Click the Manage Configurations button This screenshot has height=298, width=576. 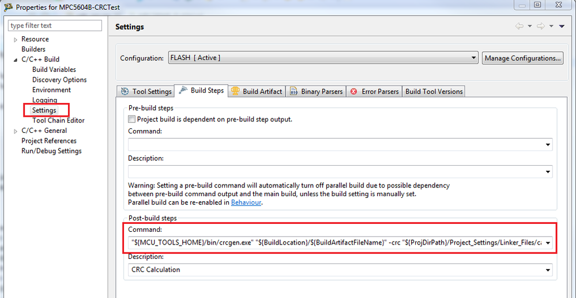tap(522, 58)
